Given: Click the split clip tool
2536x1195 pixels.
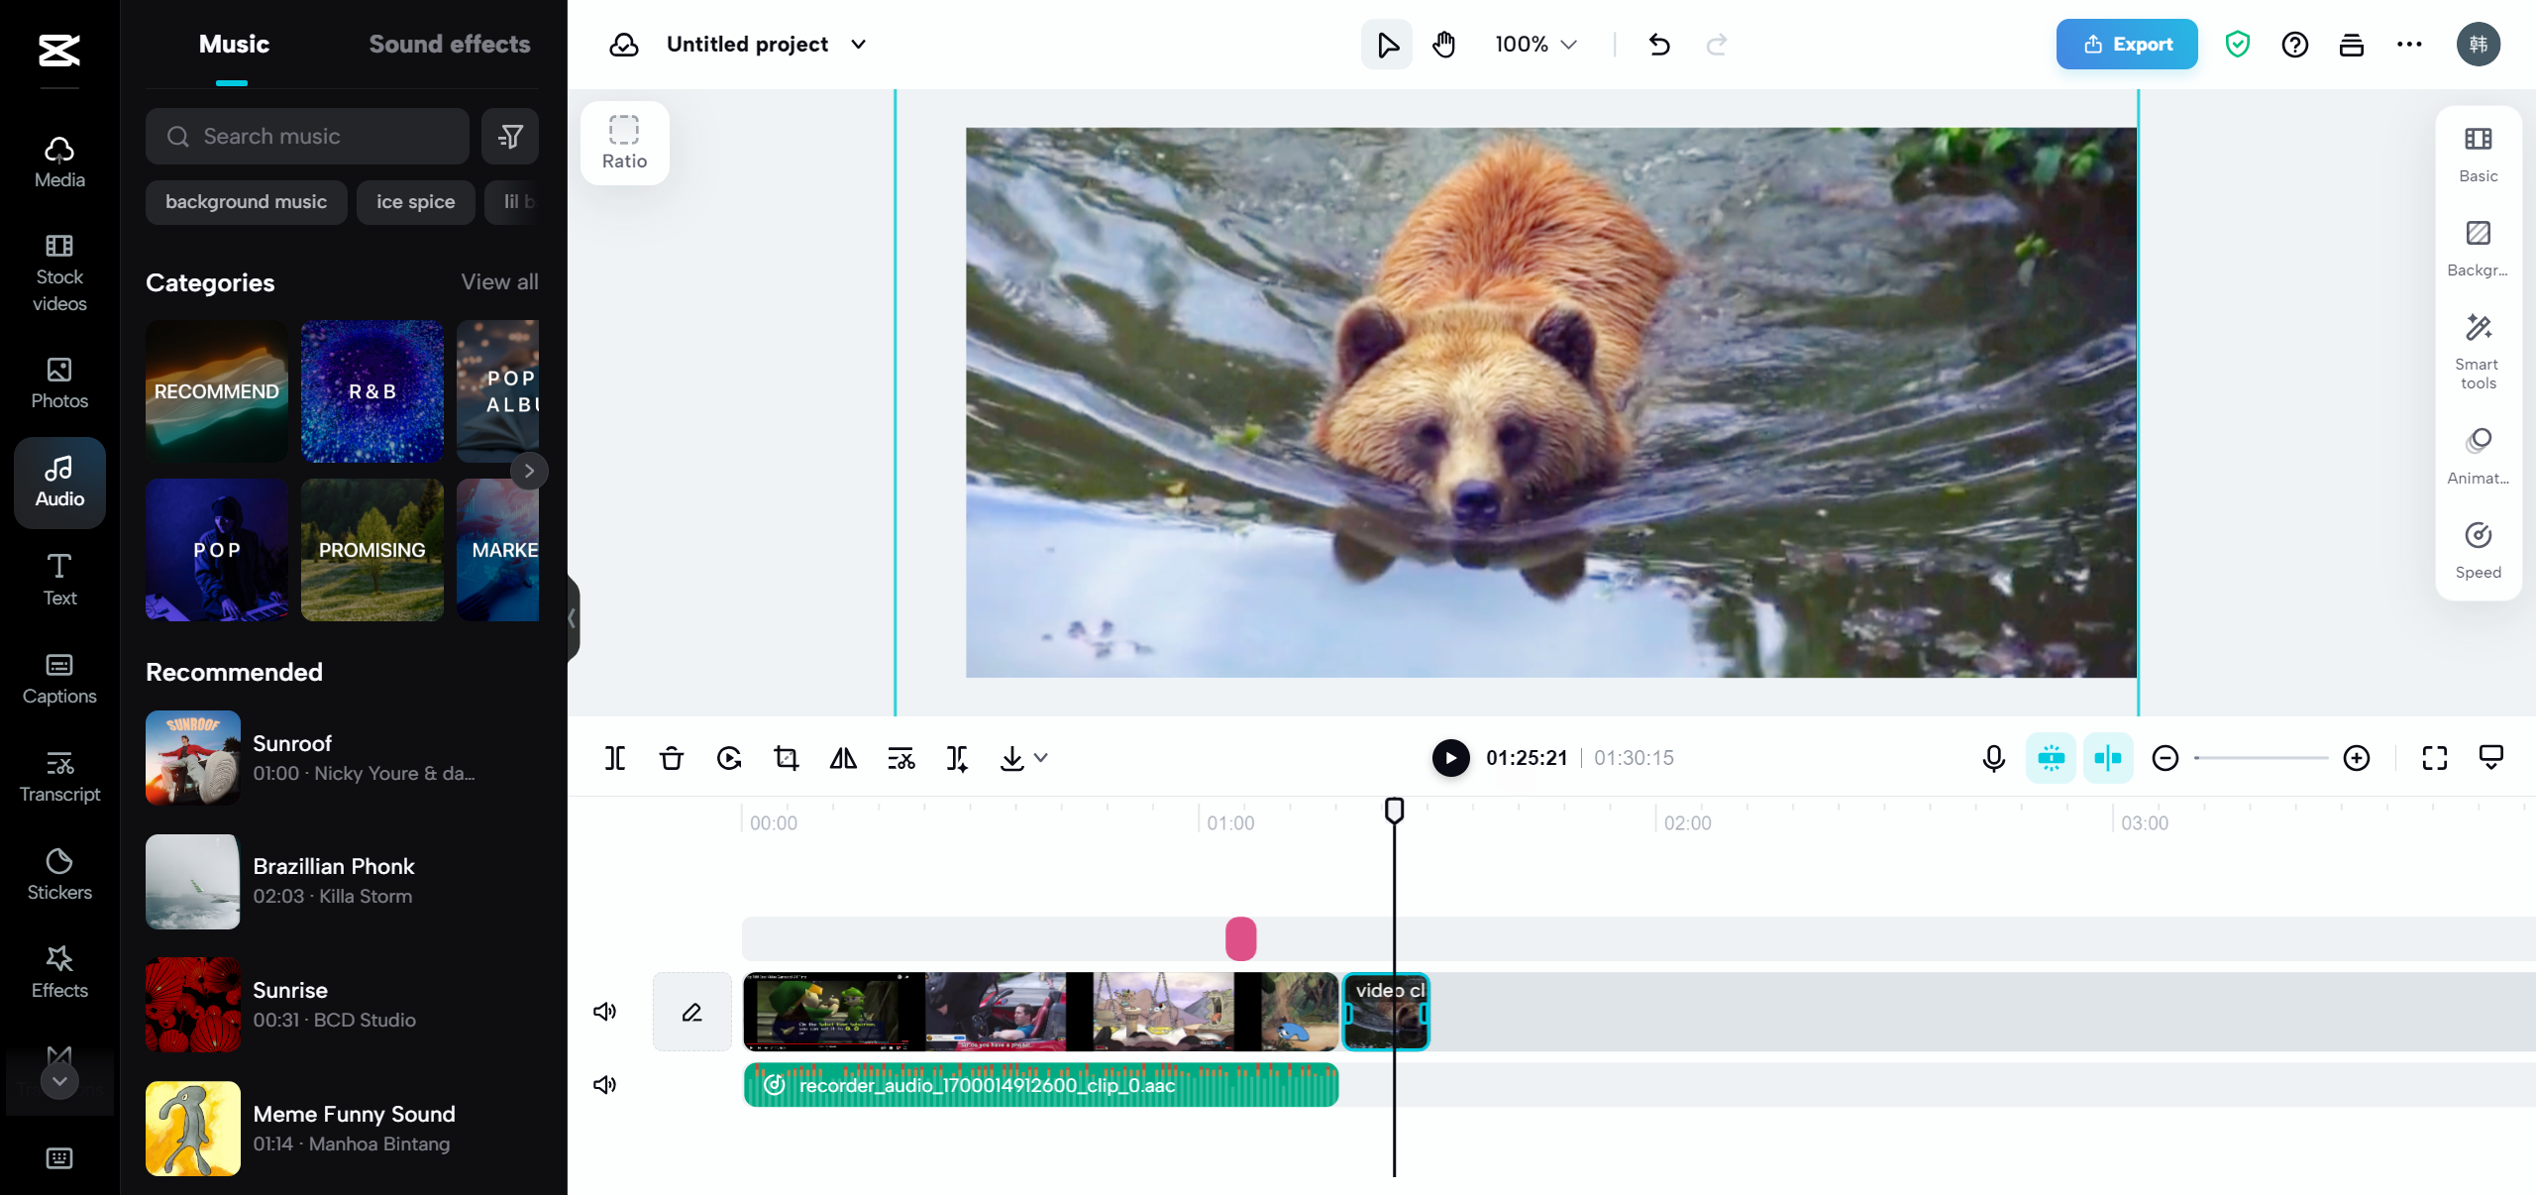Looking at the screenshot, I should click(x=615, y=758).
